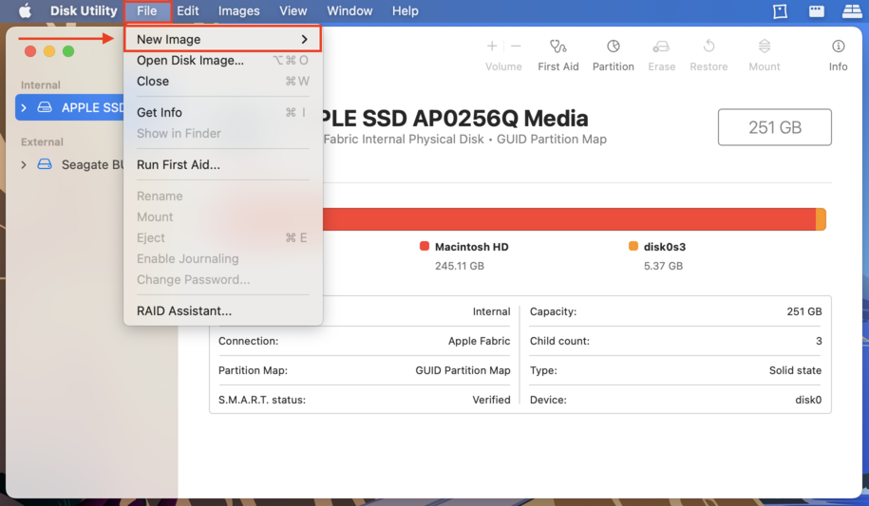Click the Erase drive icon

point(661,46)
